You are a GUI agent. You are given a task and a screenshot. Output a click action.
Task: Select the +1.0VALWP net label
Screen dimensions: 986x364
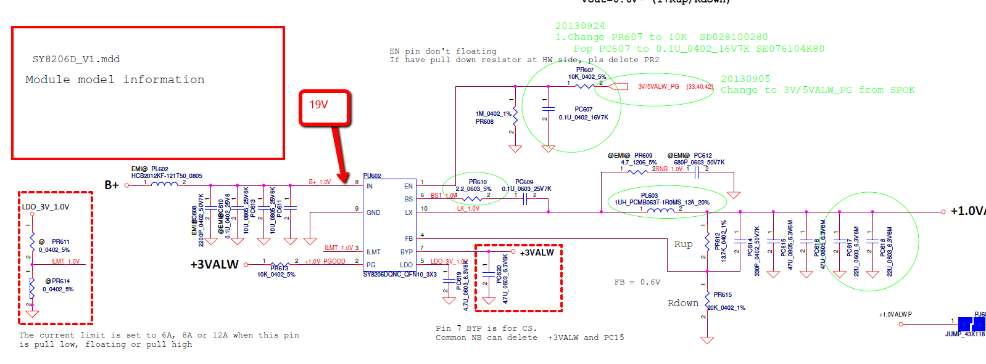895,314
